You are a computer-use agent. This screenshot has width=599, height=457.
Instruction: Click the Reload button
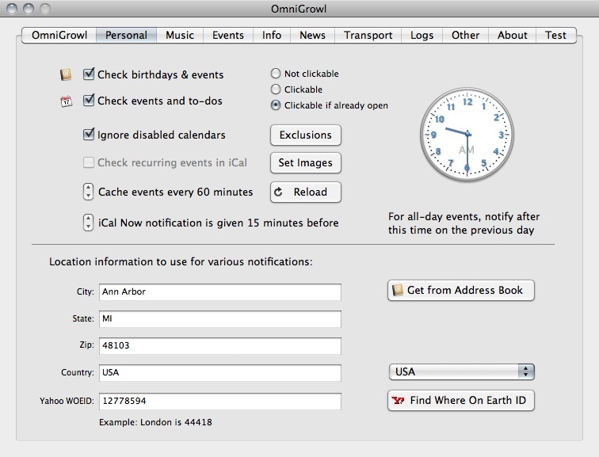(x=306, y=192)
